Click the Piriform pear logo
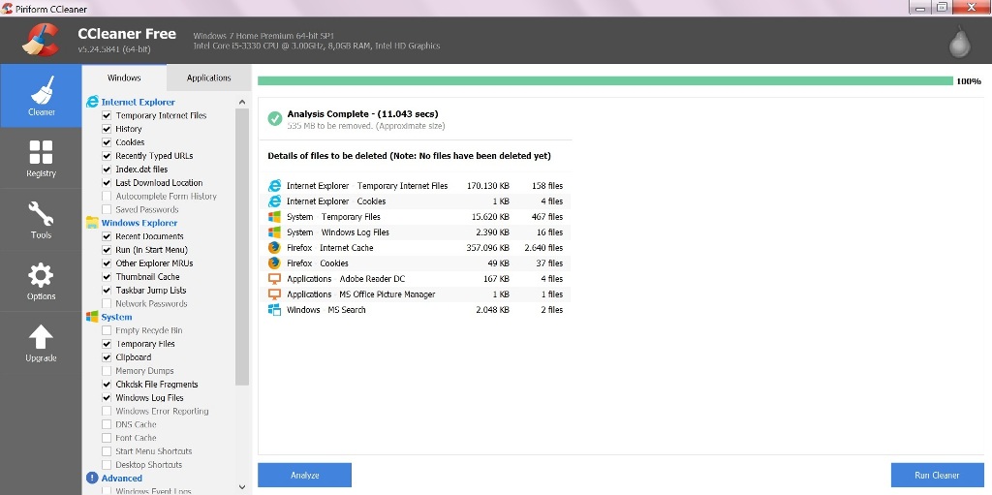 960,42
